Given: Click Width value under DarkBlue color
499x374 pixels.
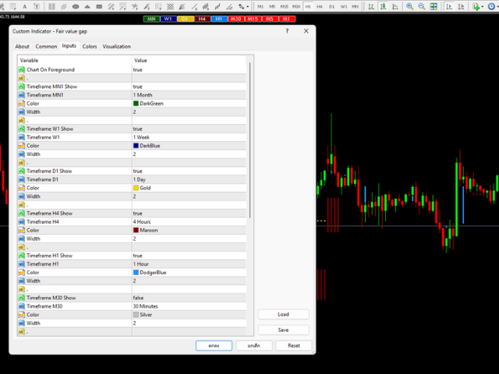Looking at the screenshot, I should [189, 154].
